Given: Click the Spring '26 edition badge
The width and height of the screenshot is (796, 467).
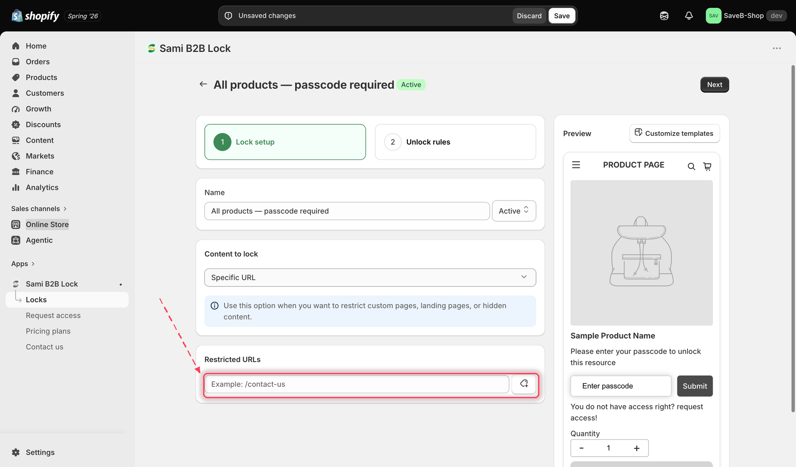Looking at the screenshot, I should pyautogui.click(x=83, y=16).
